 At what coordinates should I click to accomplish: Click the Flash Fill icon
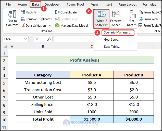coord(22,12)
